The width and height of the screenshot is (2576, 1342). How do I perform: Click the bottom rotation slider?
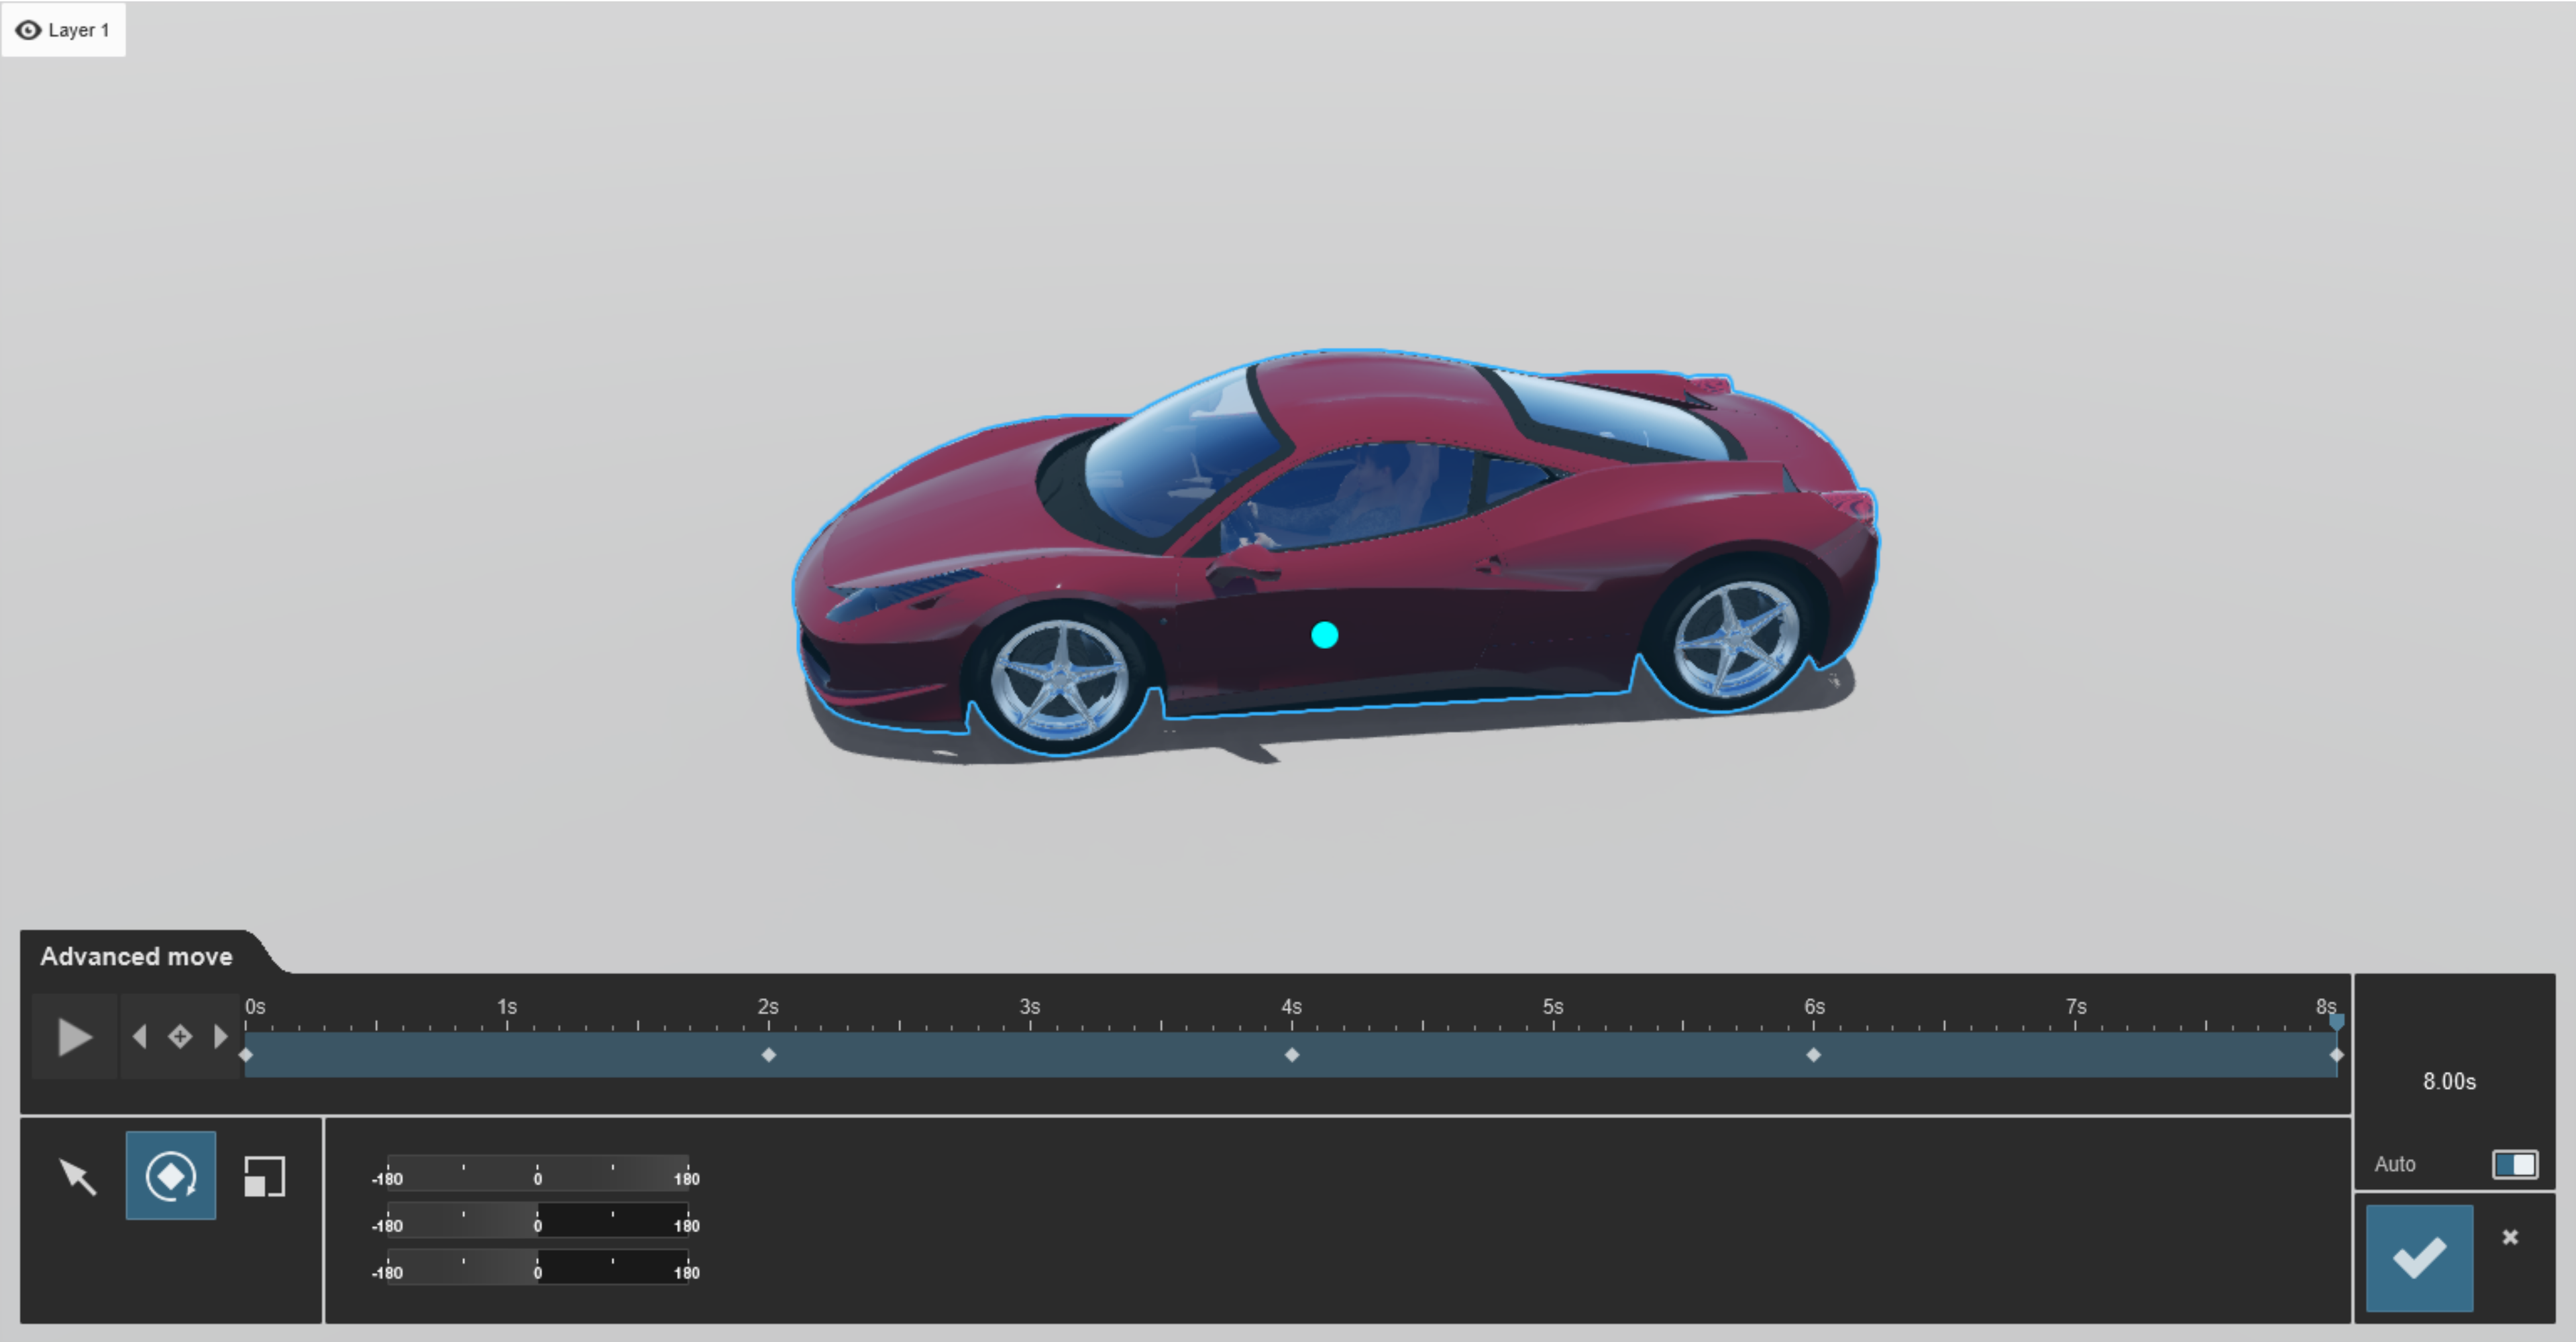pos(537,1266)
